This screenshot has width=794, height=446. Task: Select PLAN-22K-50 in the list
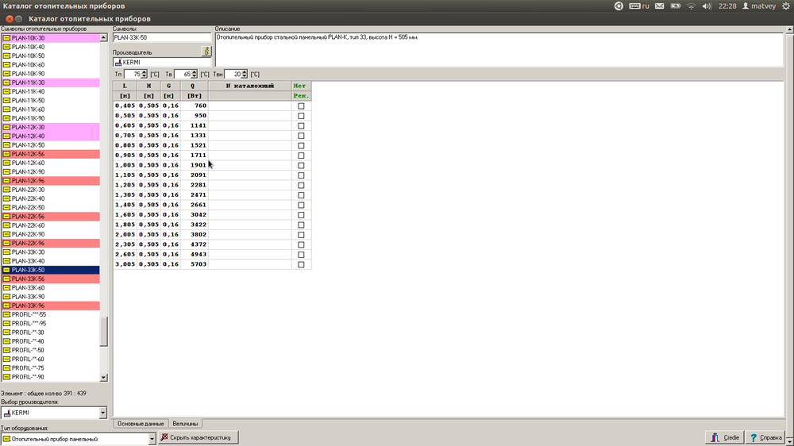click(51, 208)
